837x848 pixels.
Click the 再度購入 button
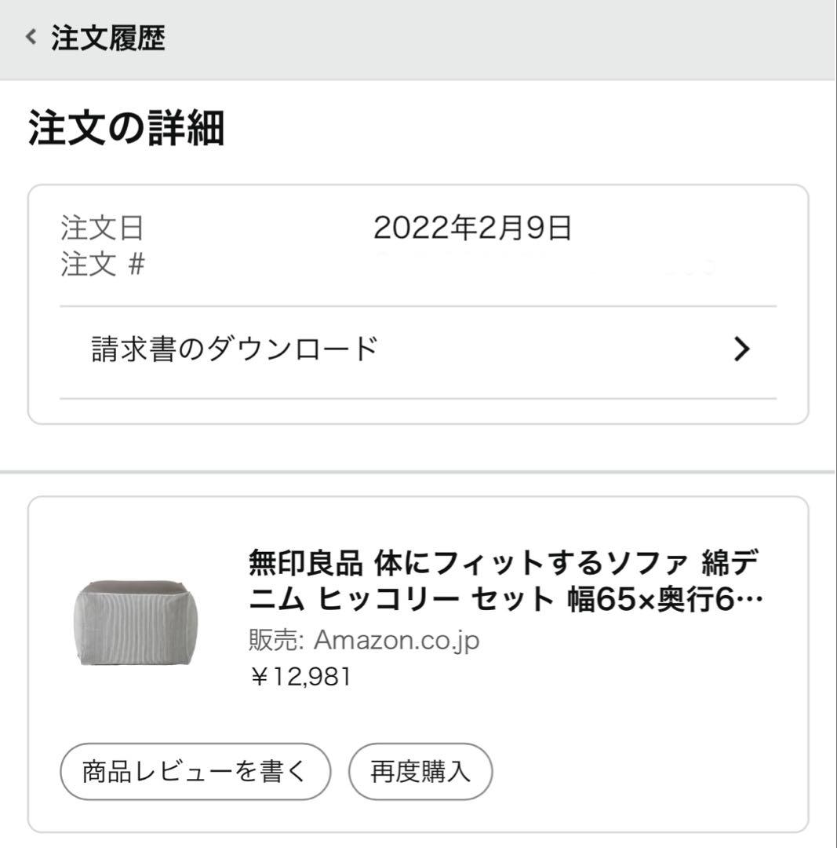(x=420, y=771)
